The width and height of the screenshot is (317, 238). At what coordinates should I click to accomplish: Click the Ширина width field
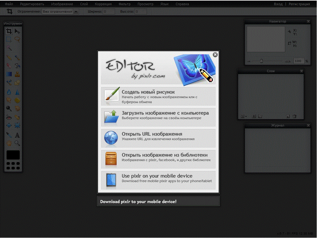(109, 11)
